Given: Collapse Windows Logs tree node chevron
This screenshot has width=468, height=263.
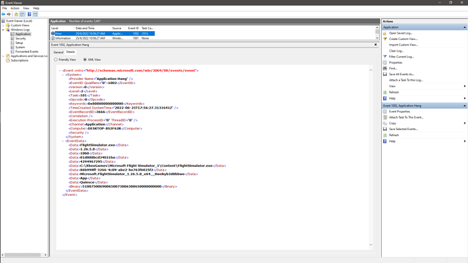Looking at the screenshot, I should tap(3, 30).
